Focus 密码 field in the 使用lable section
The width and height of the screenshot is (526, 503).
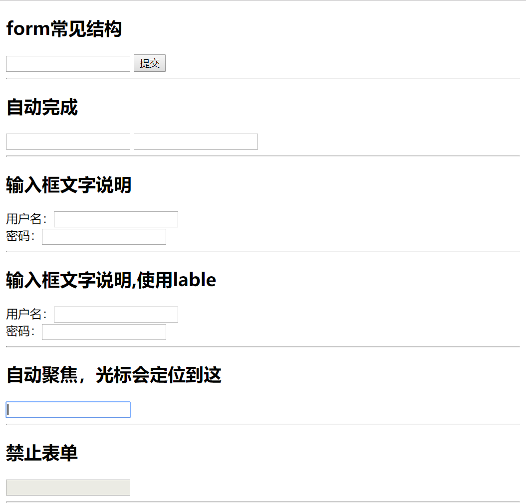point(104,332)
